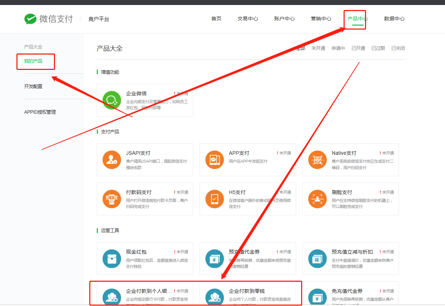Open the 现金红包 product title
This screenshot has height=306, width=445.
tap(136, 252)
